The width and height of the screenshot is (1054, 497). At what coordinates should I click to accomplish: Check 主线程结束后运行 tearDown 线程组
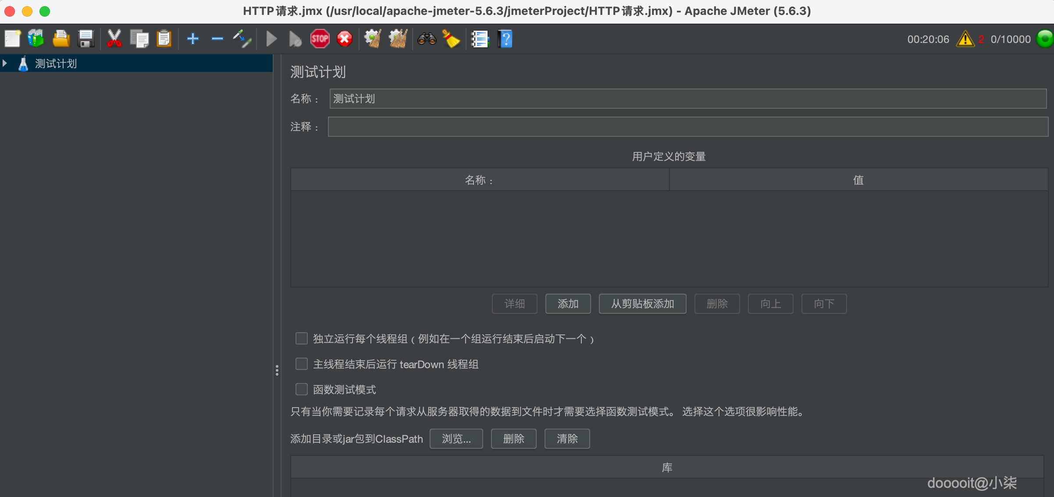pos(301,364)
